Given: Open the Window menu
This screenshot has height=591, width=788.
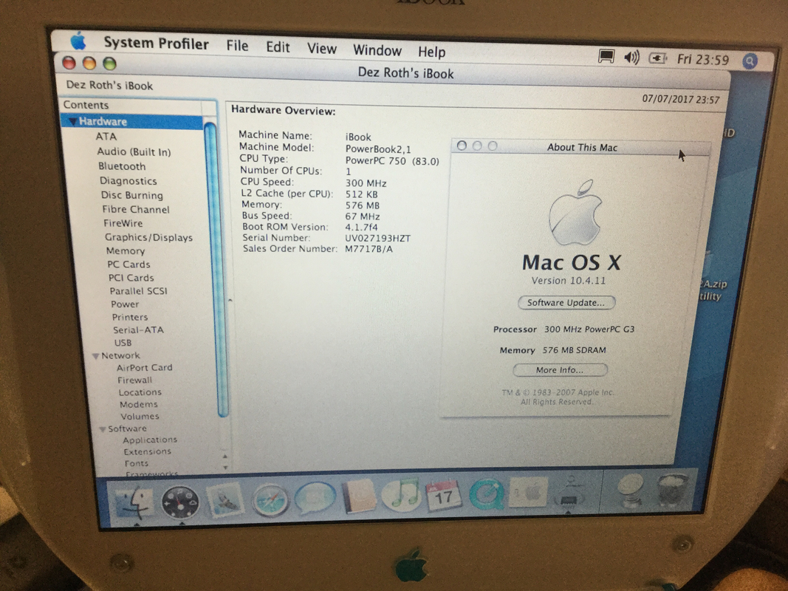Looking at the screenshot, I should pos(377,50).
